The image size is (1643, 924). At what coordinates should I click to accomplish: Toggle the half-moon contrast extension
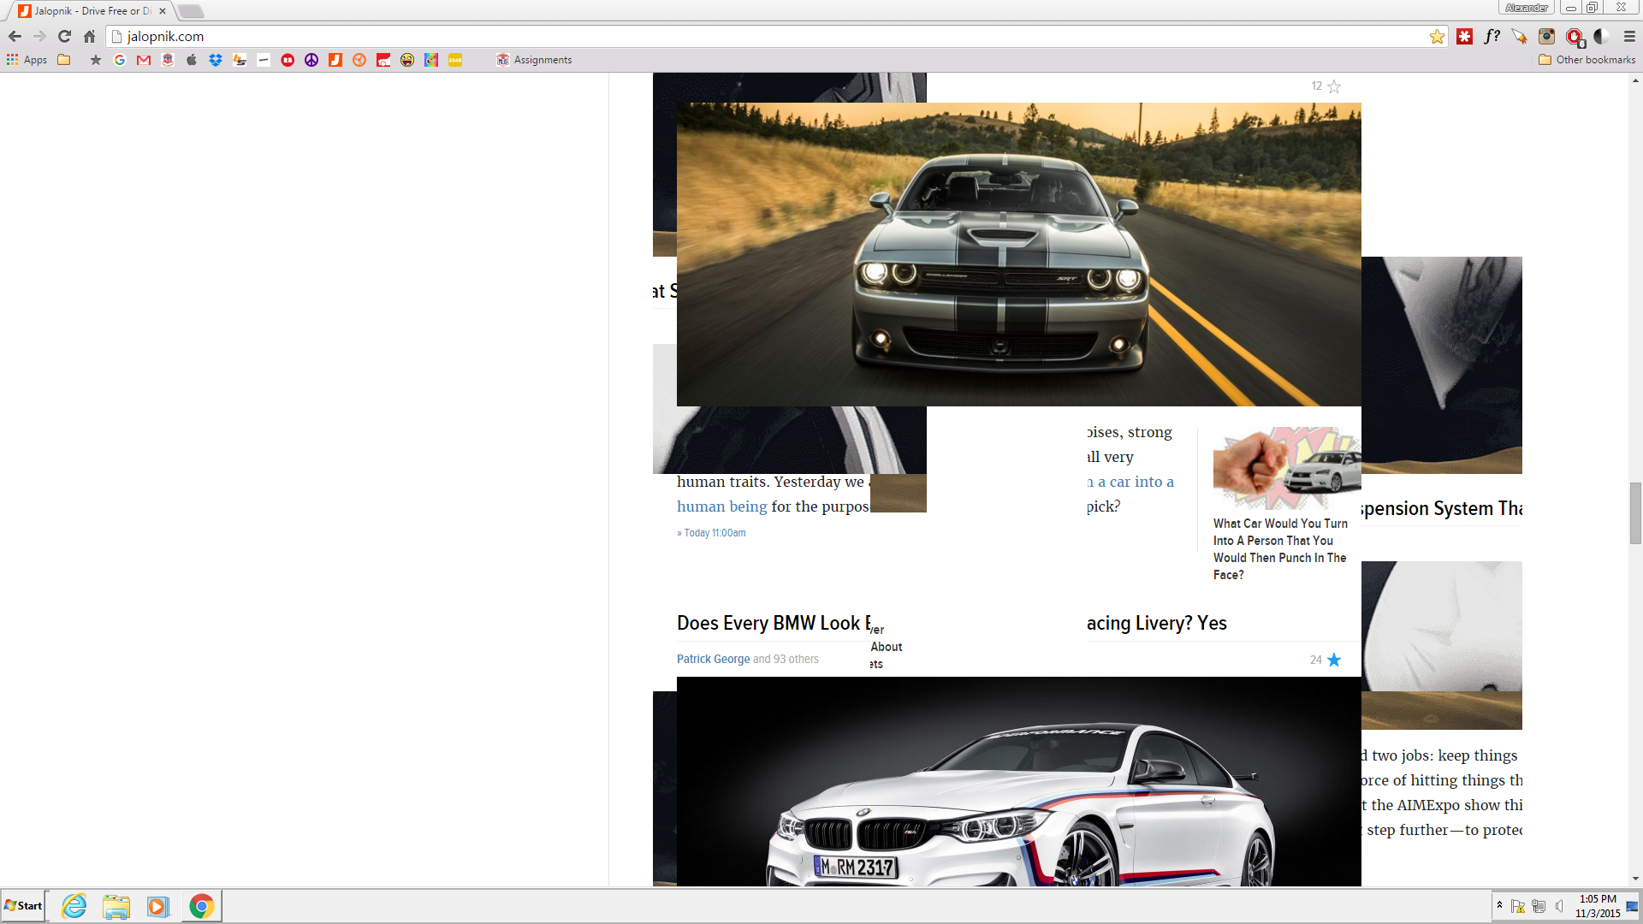tap(1601, 36)
